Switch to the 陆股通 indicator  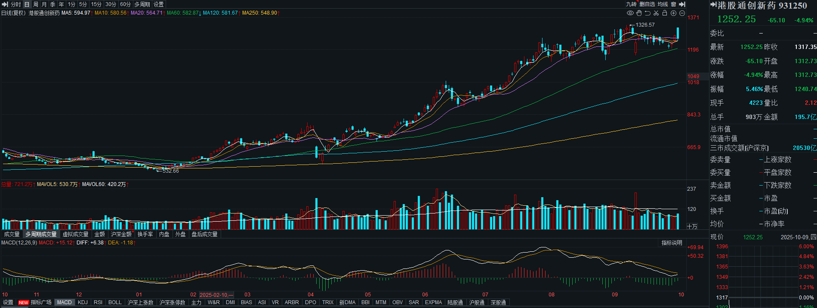point(455,302)
